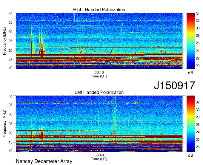This screenshot has height=165, width=203.
Task: Click the 'Nancay Decameter Array' caption
Action: pyautogui.click(x=44, y=161)
